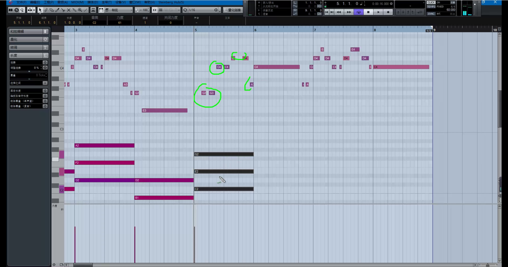508x267 pixels.
Task: Expand the 和弦编辑 panel section
Action: [x=29, y=32]
